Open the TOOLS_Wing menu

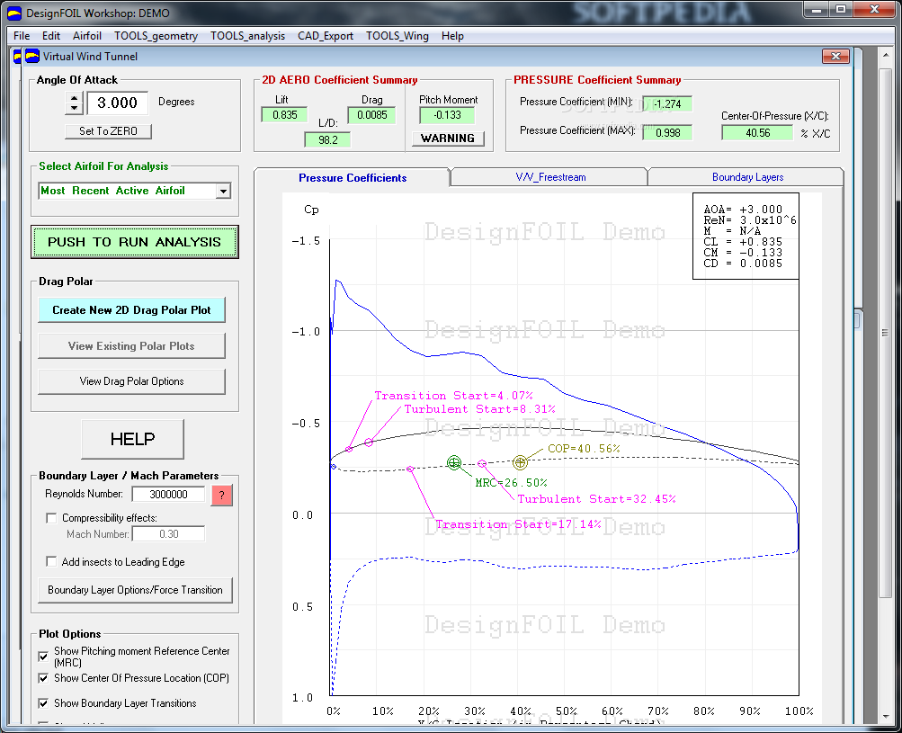click(397, 36)
